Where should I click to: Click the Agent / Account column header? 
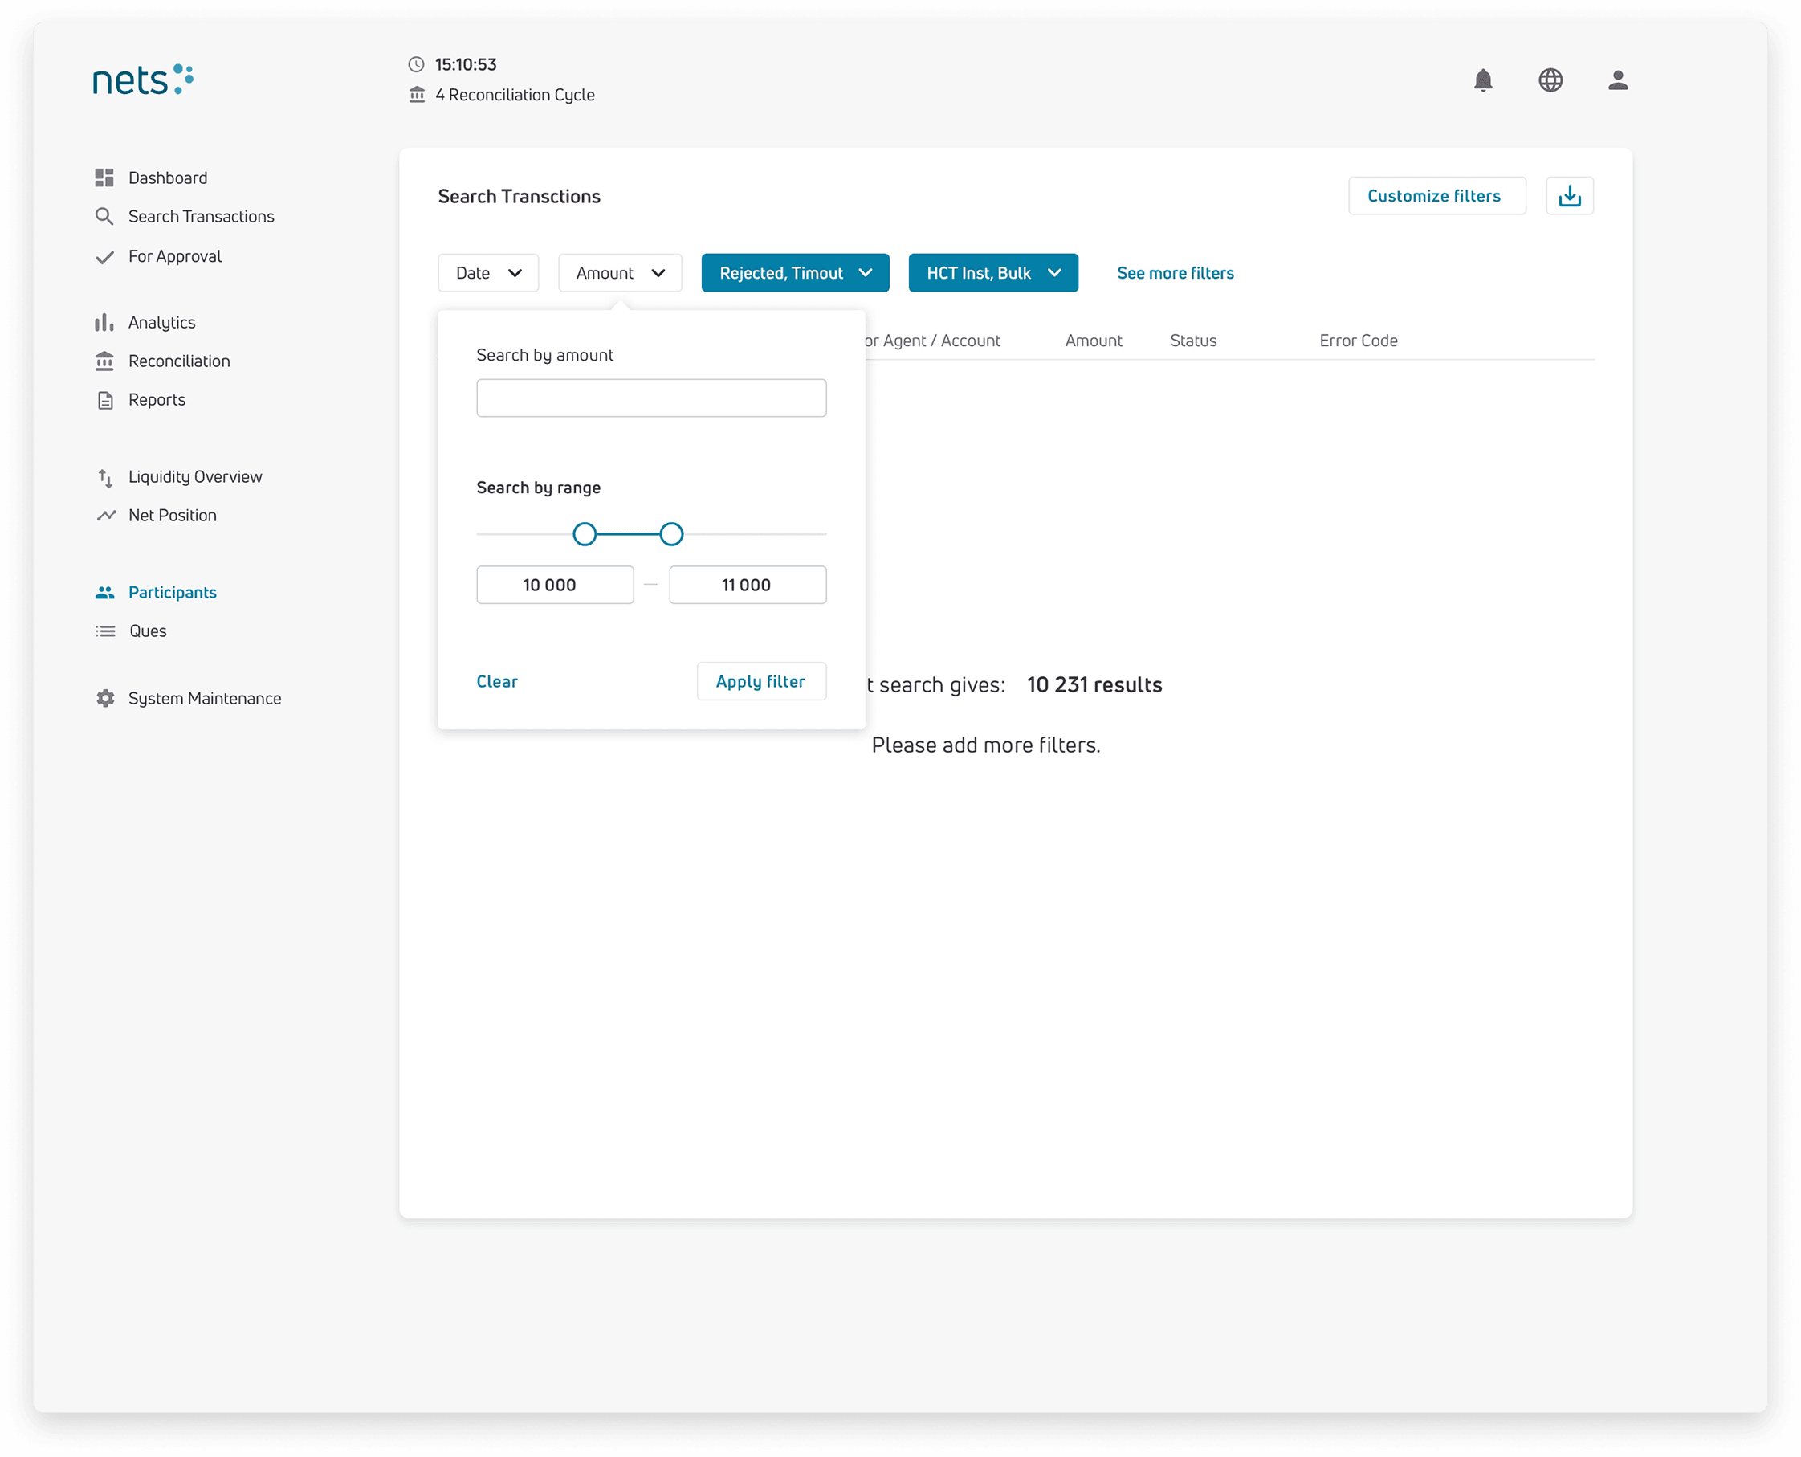click(x=933, y=341)
